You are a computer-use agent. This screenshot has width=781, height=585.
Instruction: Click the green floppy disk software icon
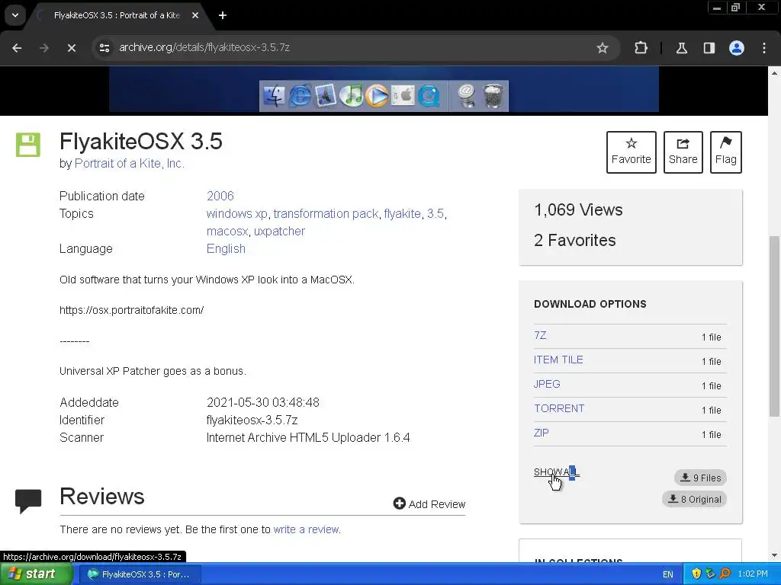(28, 145)
